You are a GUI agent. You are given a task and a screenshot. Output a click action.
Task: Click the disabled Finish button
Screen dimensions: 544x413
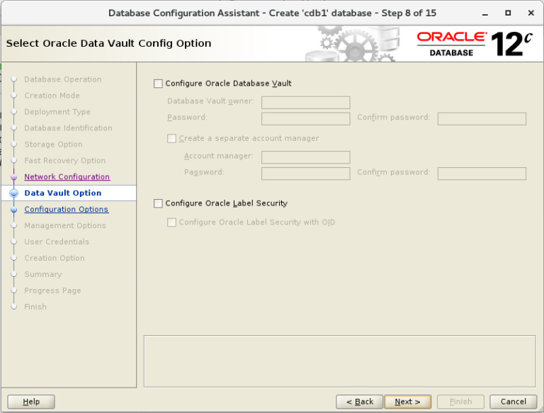coord(460,402)
